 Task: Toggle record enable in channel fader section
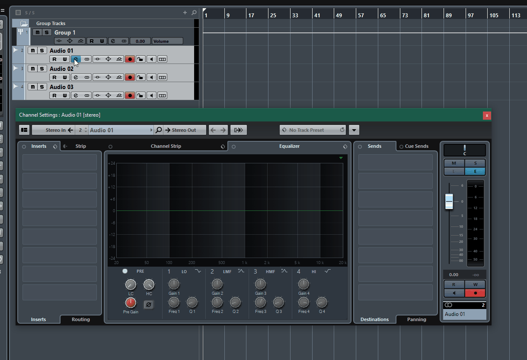475,293
